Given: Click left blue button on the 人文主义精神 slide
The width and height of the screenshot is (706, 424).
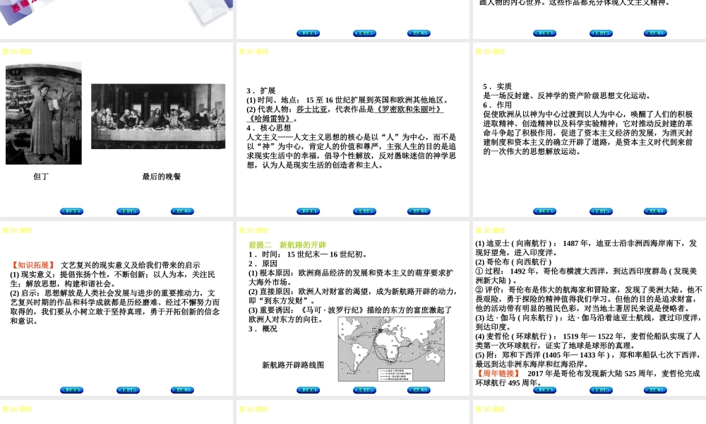Looking at the screenshot, I should pyautogui.click(x=544, y=33).
